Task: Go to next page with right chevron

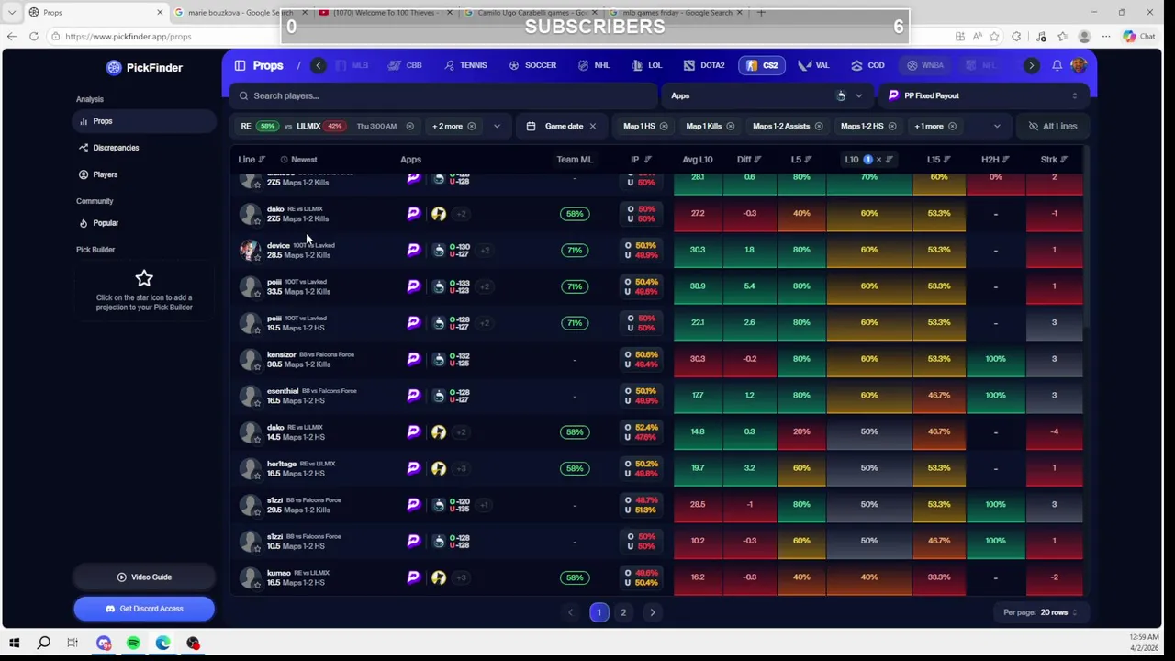Action: [653, 612]
